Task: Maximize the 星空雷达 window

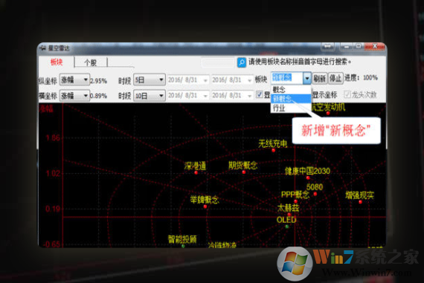Action: click(x=359, y=47)
